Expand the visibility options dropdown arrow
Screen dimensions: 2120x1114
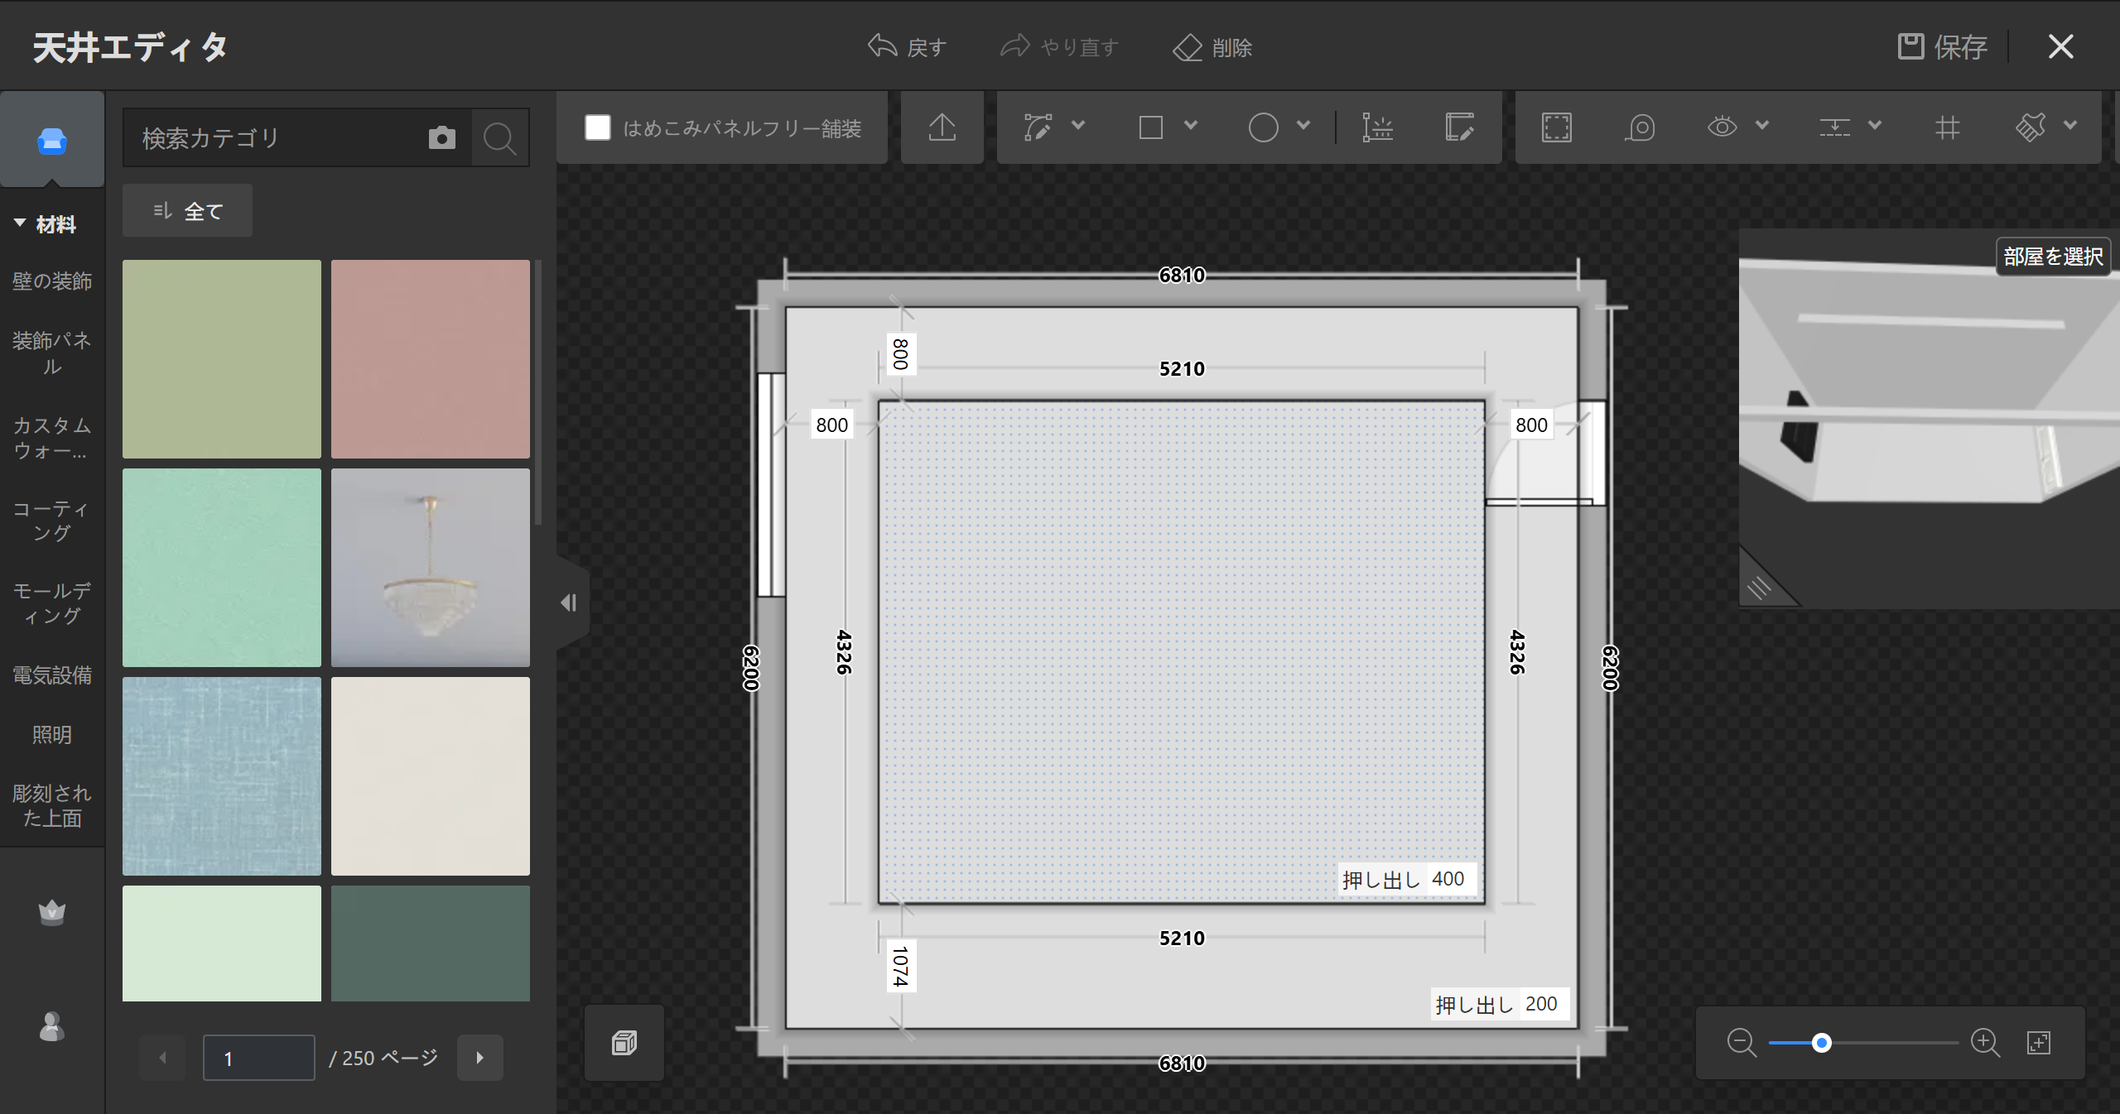pos(1762,126)
